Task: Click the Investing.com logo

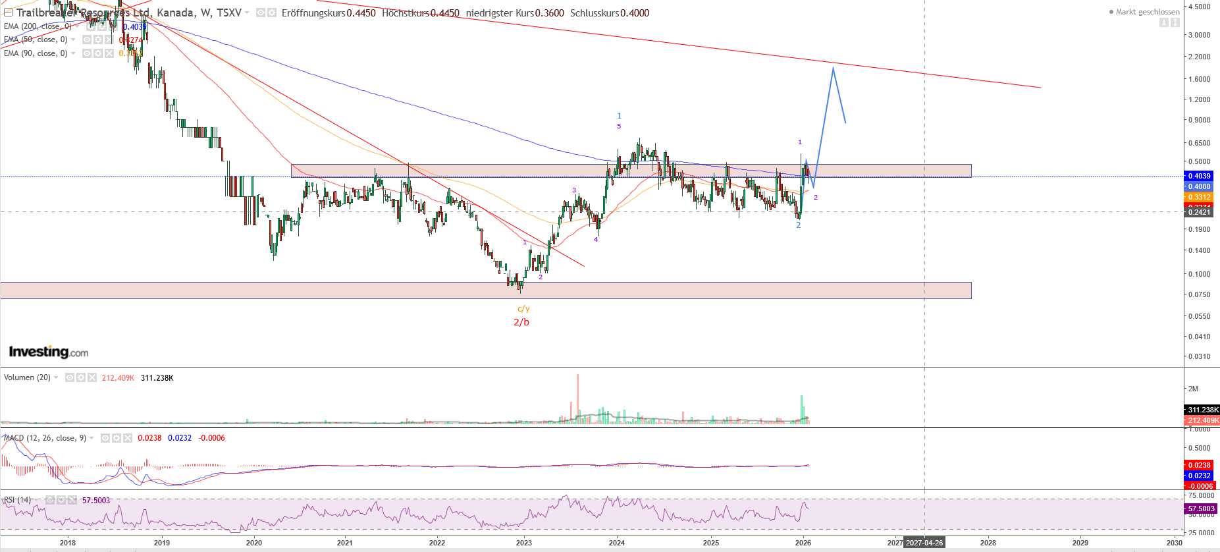Action: [x=49, y=352]
